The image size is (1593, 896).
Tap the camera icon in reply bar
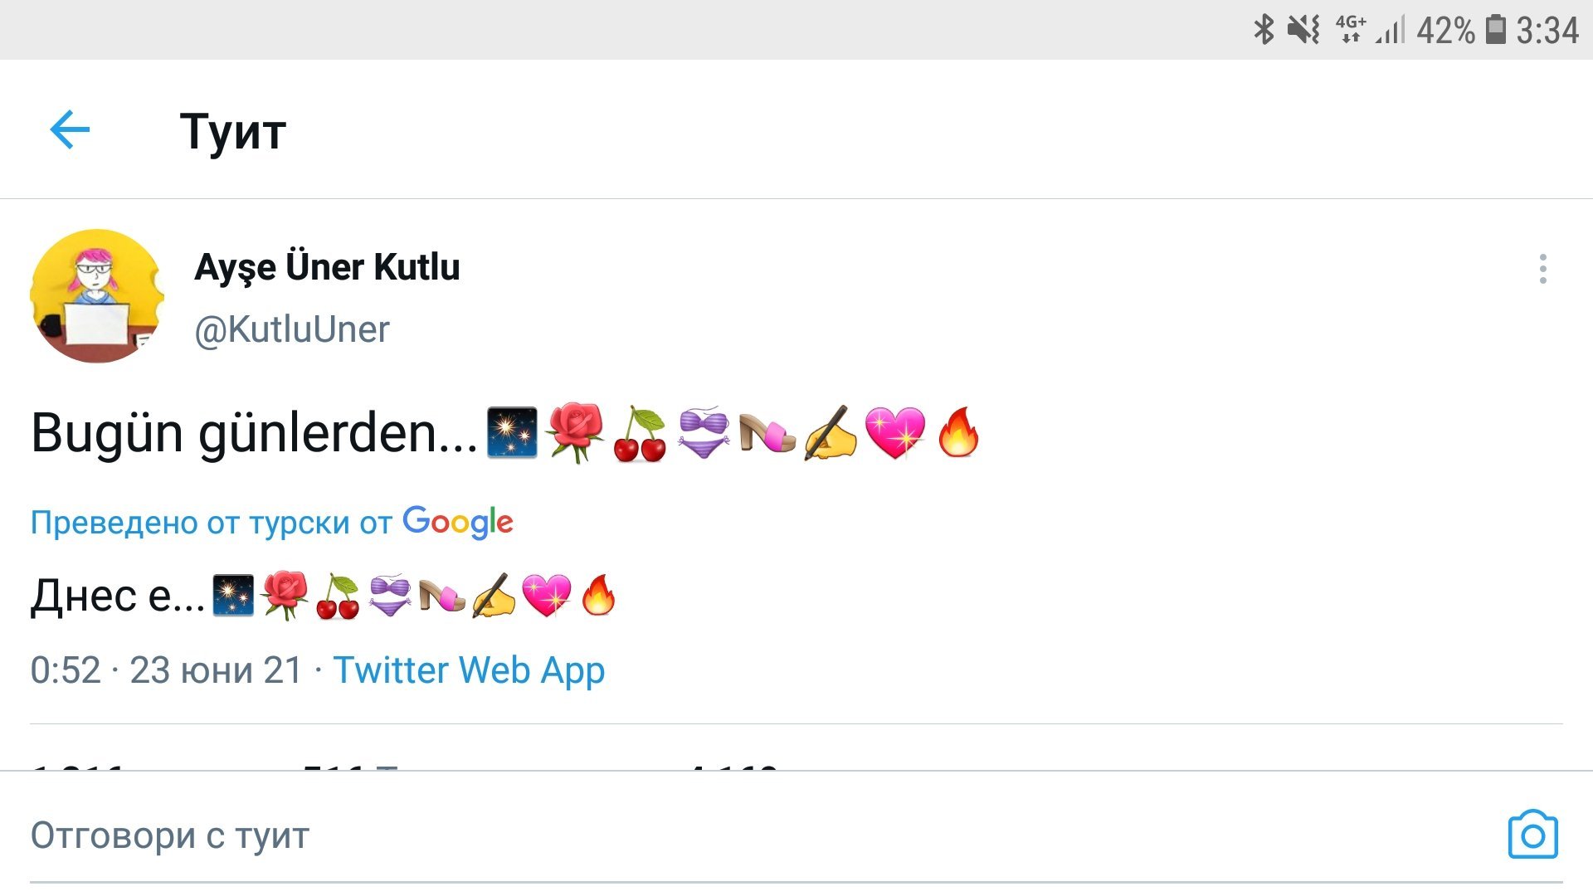(x=1532, y=835)
